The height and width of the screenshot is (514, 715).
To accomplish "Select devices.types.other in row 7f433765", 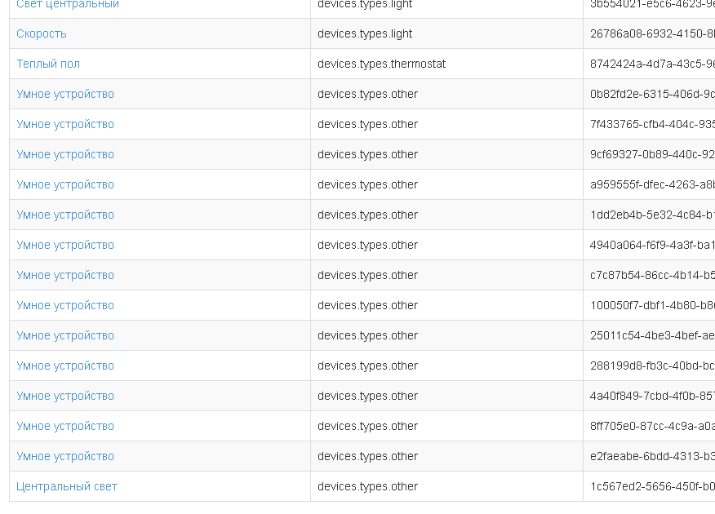I will coord(367,124).
